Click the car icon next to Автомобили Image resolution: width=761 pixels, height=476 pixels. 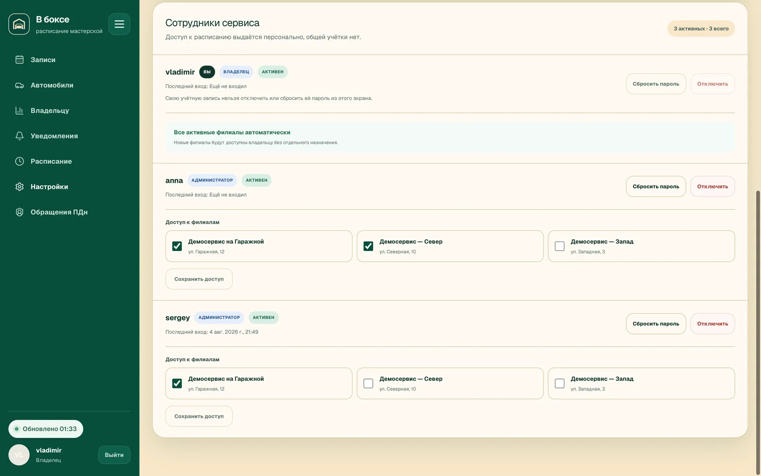20,85
